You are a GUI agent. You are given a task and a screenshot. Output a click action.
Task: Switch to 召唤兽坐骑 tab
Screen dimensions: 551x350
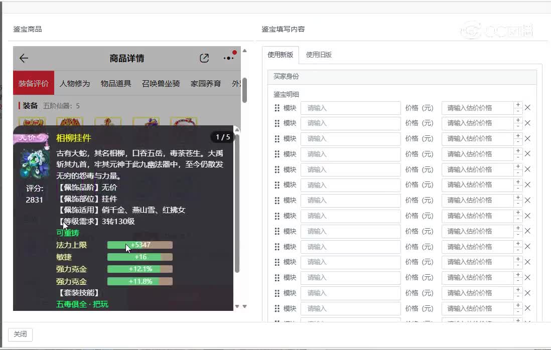161,83
